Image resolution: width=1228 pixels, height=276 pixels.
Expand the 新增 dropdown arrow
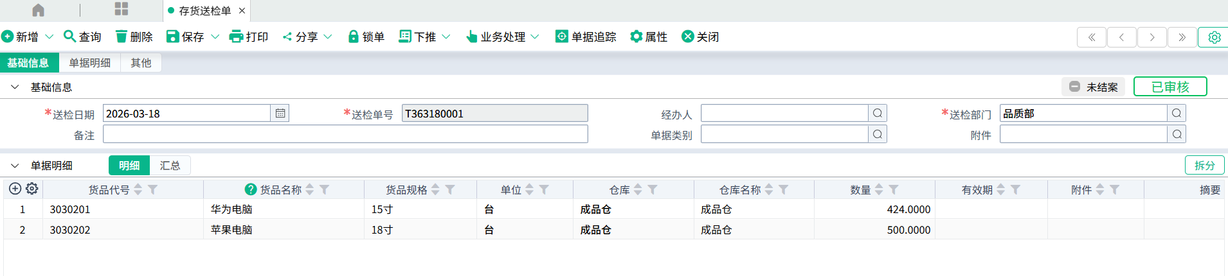pyautogui.click(x=50, y=37)
